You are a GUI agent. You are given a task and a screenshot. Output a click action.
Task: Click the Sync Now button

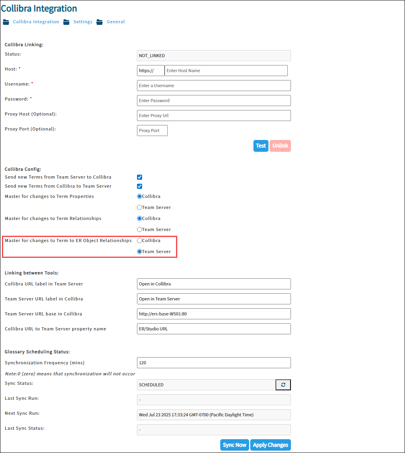[x=234, y=445]
